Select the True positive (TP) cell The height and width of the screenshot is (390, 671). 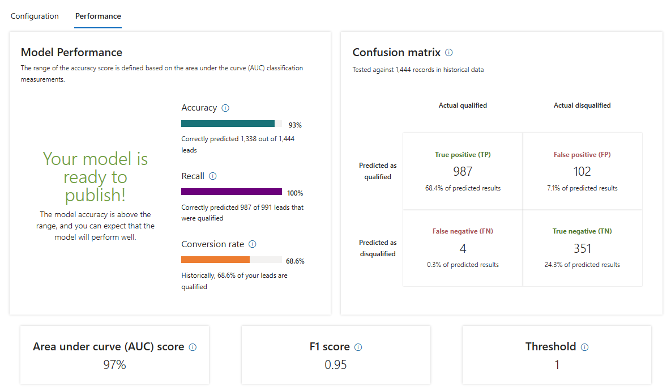tap(463, 171)
